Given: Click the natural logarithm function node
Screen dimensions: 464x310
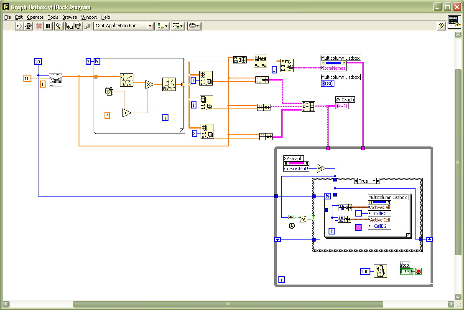Looking at the screenshot, I should [x=126, y=80].
